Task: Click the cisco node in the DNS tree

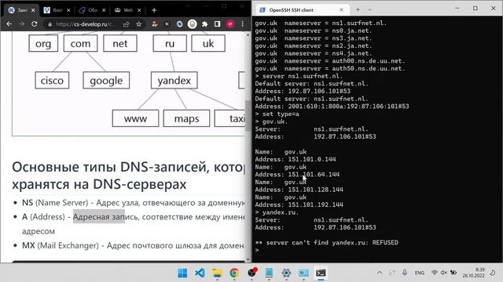Action: tap(52, 80)
